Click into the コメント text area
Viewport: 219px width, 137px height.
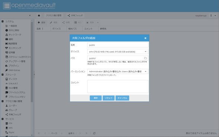pyautogui.click(x=118, y=86)
